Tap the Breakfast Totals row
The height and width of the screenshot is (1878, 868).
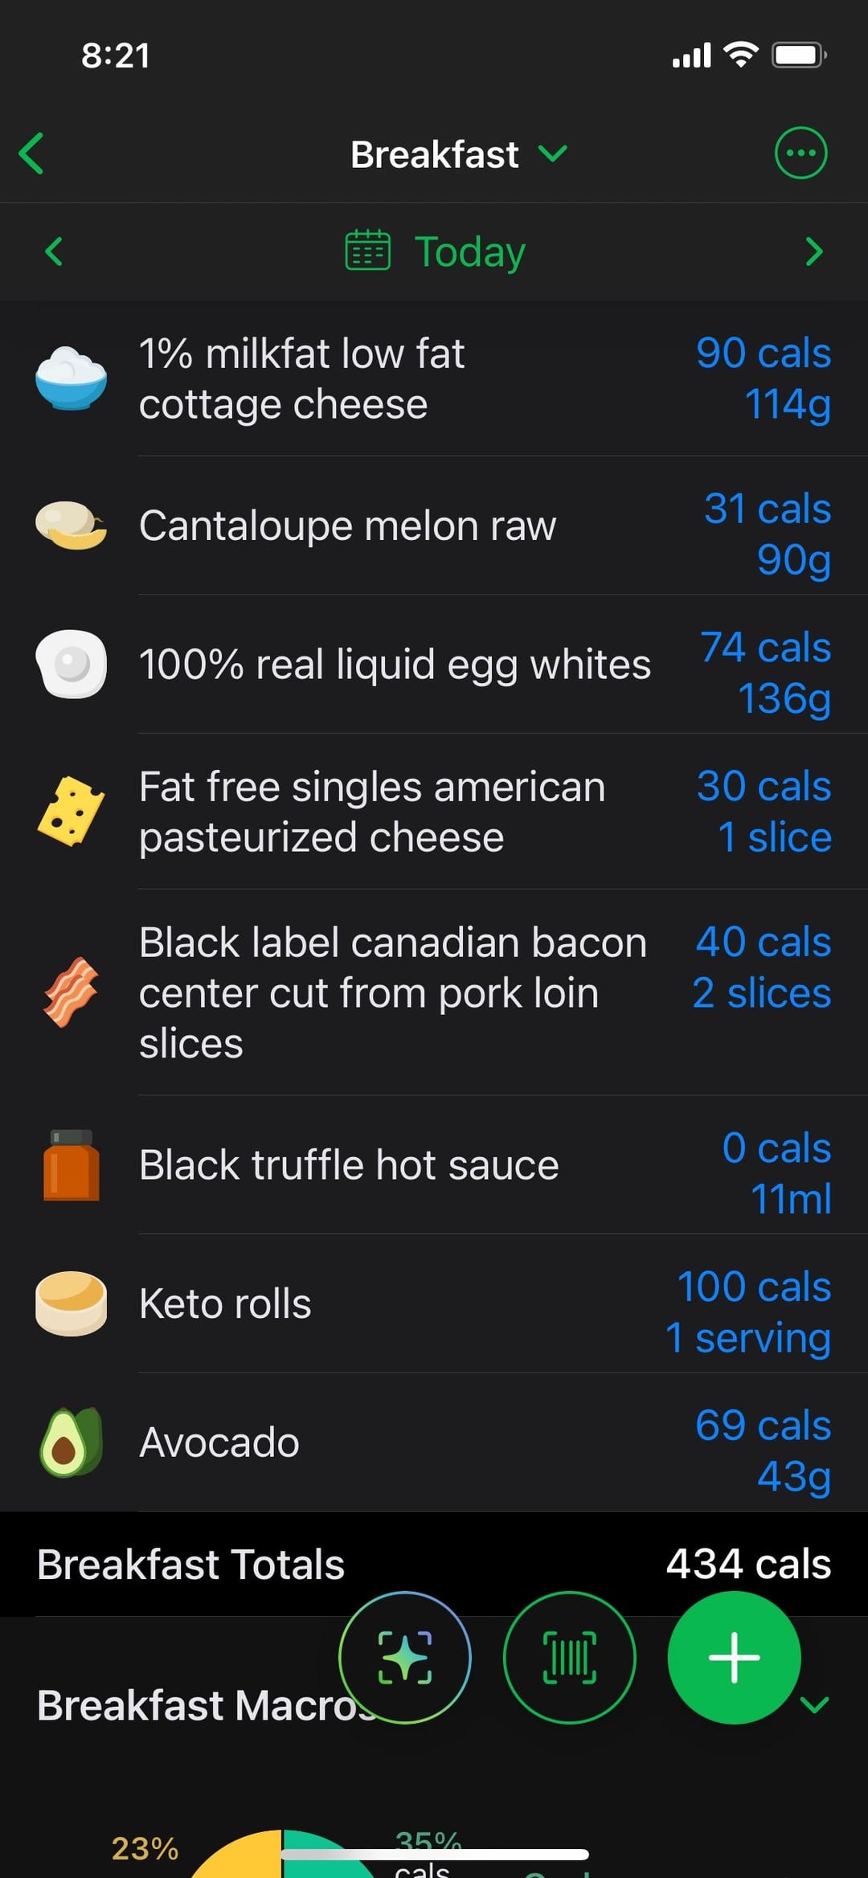(x=434, y=1564)
